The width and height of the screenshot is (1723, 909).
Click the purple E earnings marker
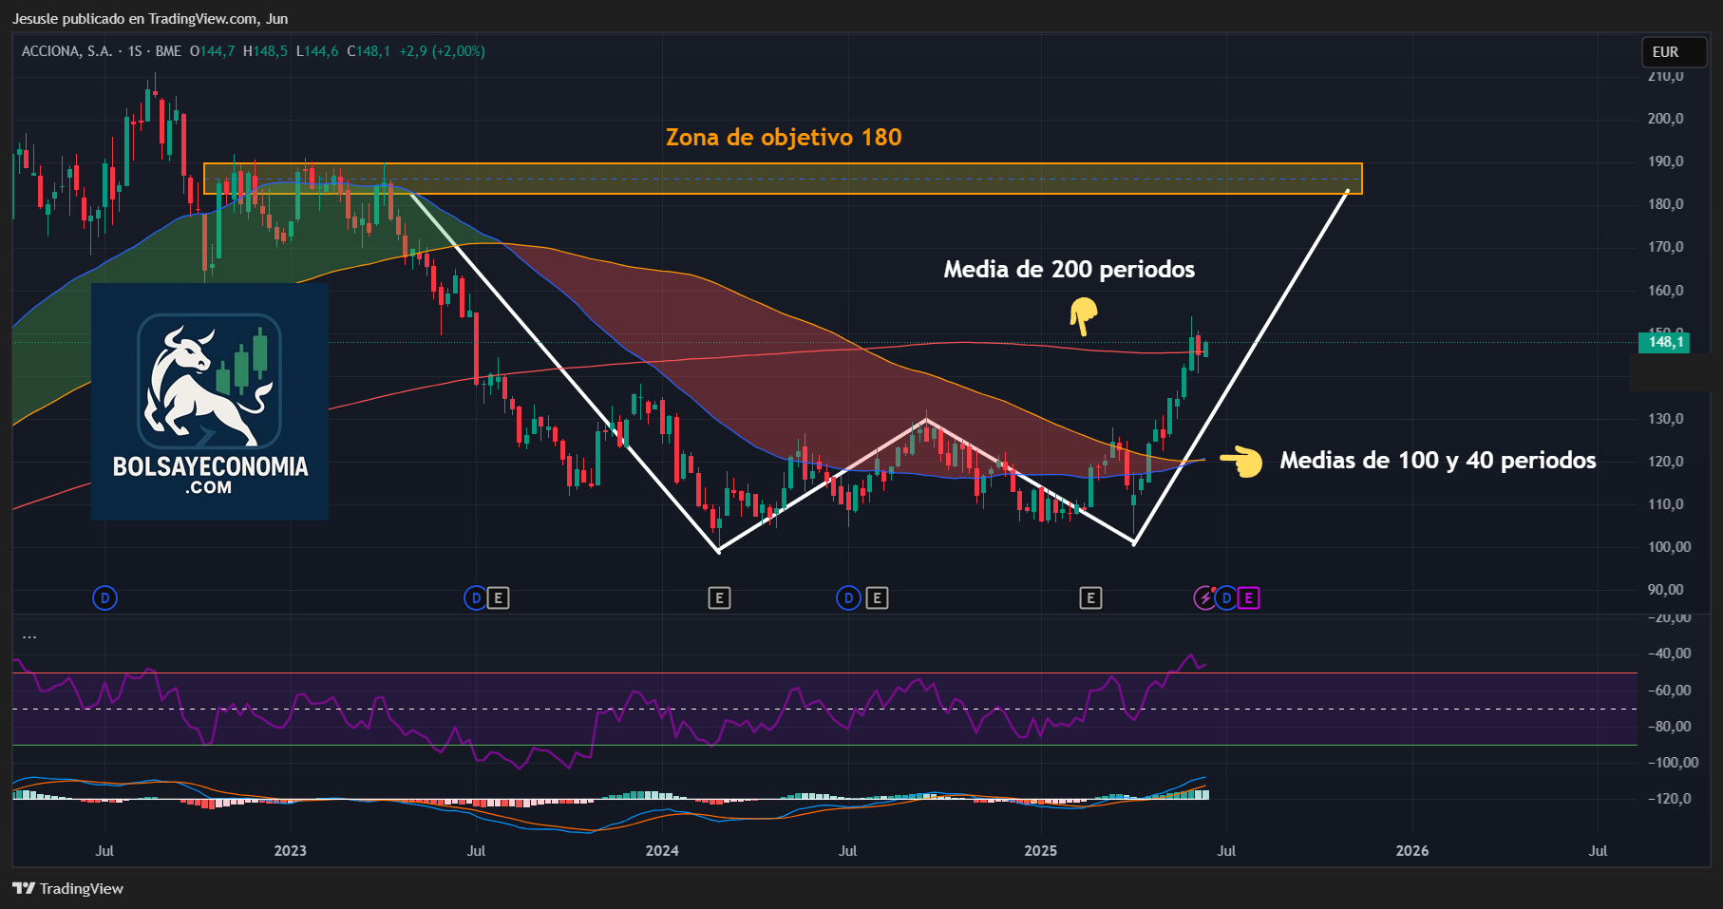pos(1249,597)
